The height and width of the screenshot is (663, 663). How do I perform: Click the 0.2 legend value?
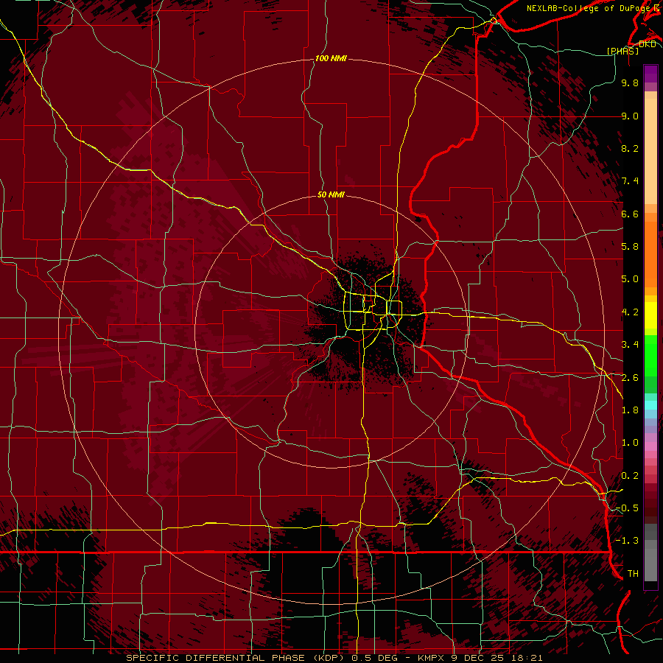(630, 476)
